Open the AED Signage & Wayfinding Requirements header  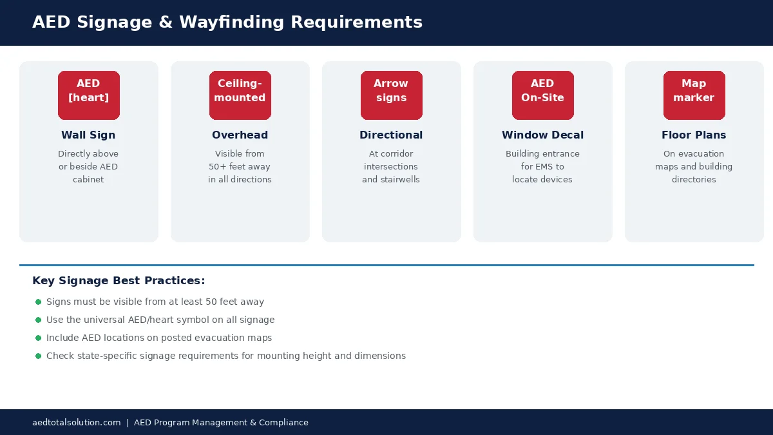227,22
